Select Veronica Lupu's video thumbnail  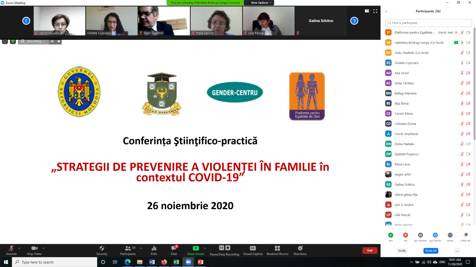coord(59,21)
